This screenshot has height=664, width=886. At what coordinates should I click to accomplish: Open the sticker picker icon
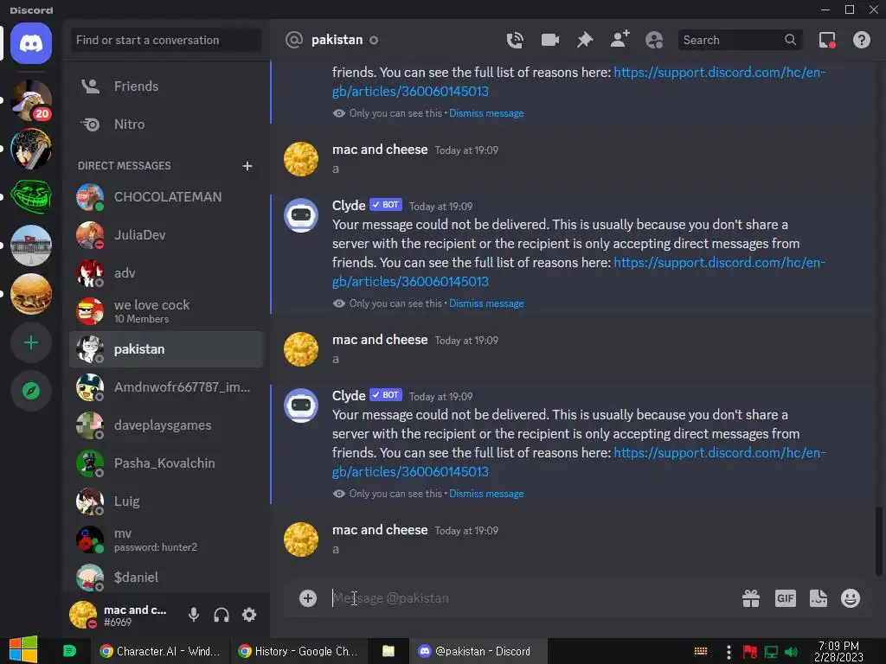819,598
